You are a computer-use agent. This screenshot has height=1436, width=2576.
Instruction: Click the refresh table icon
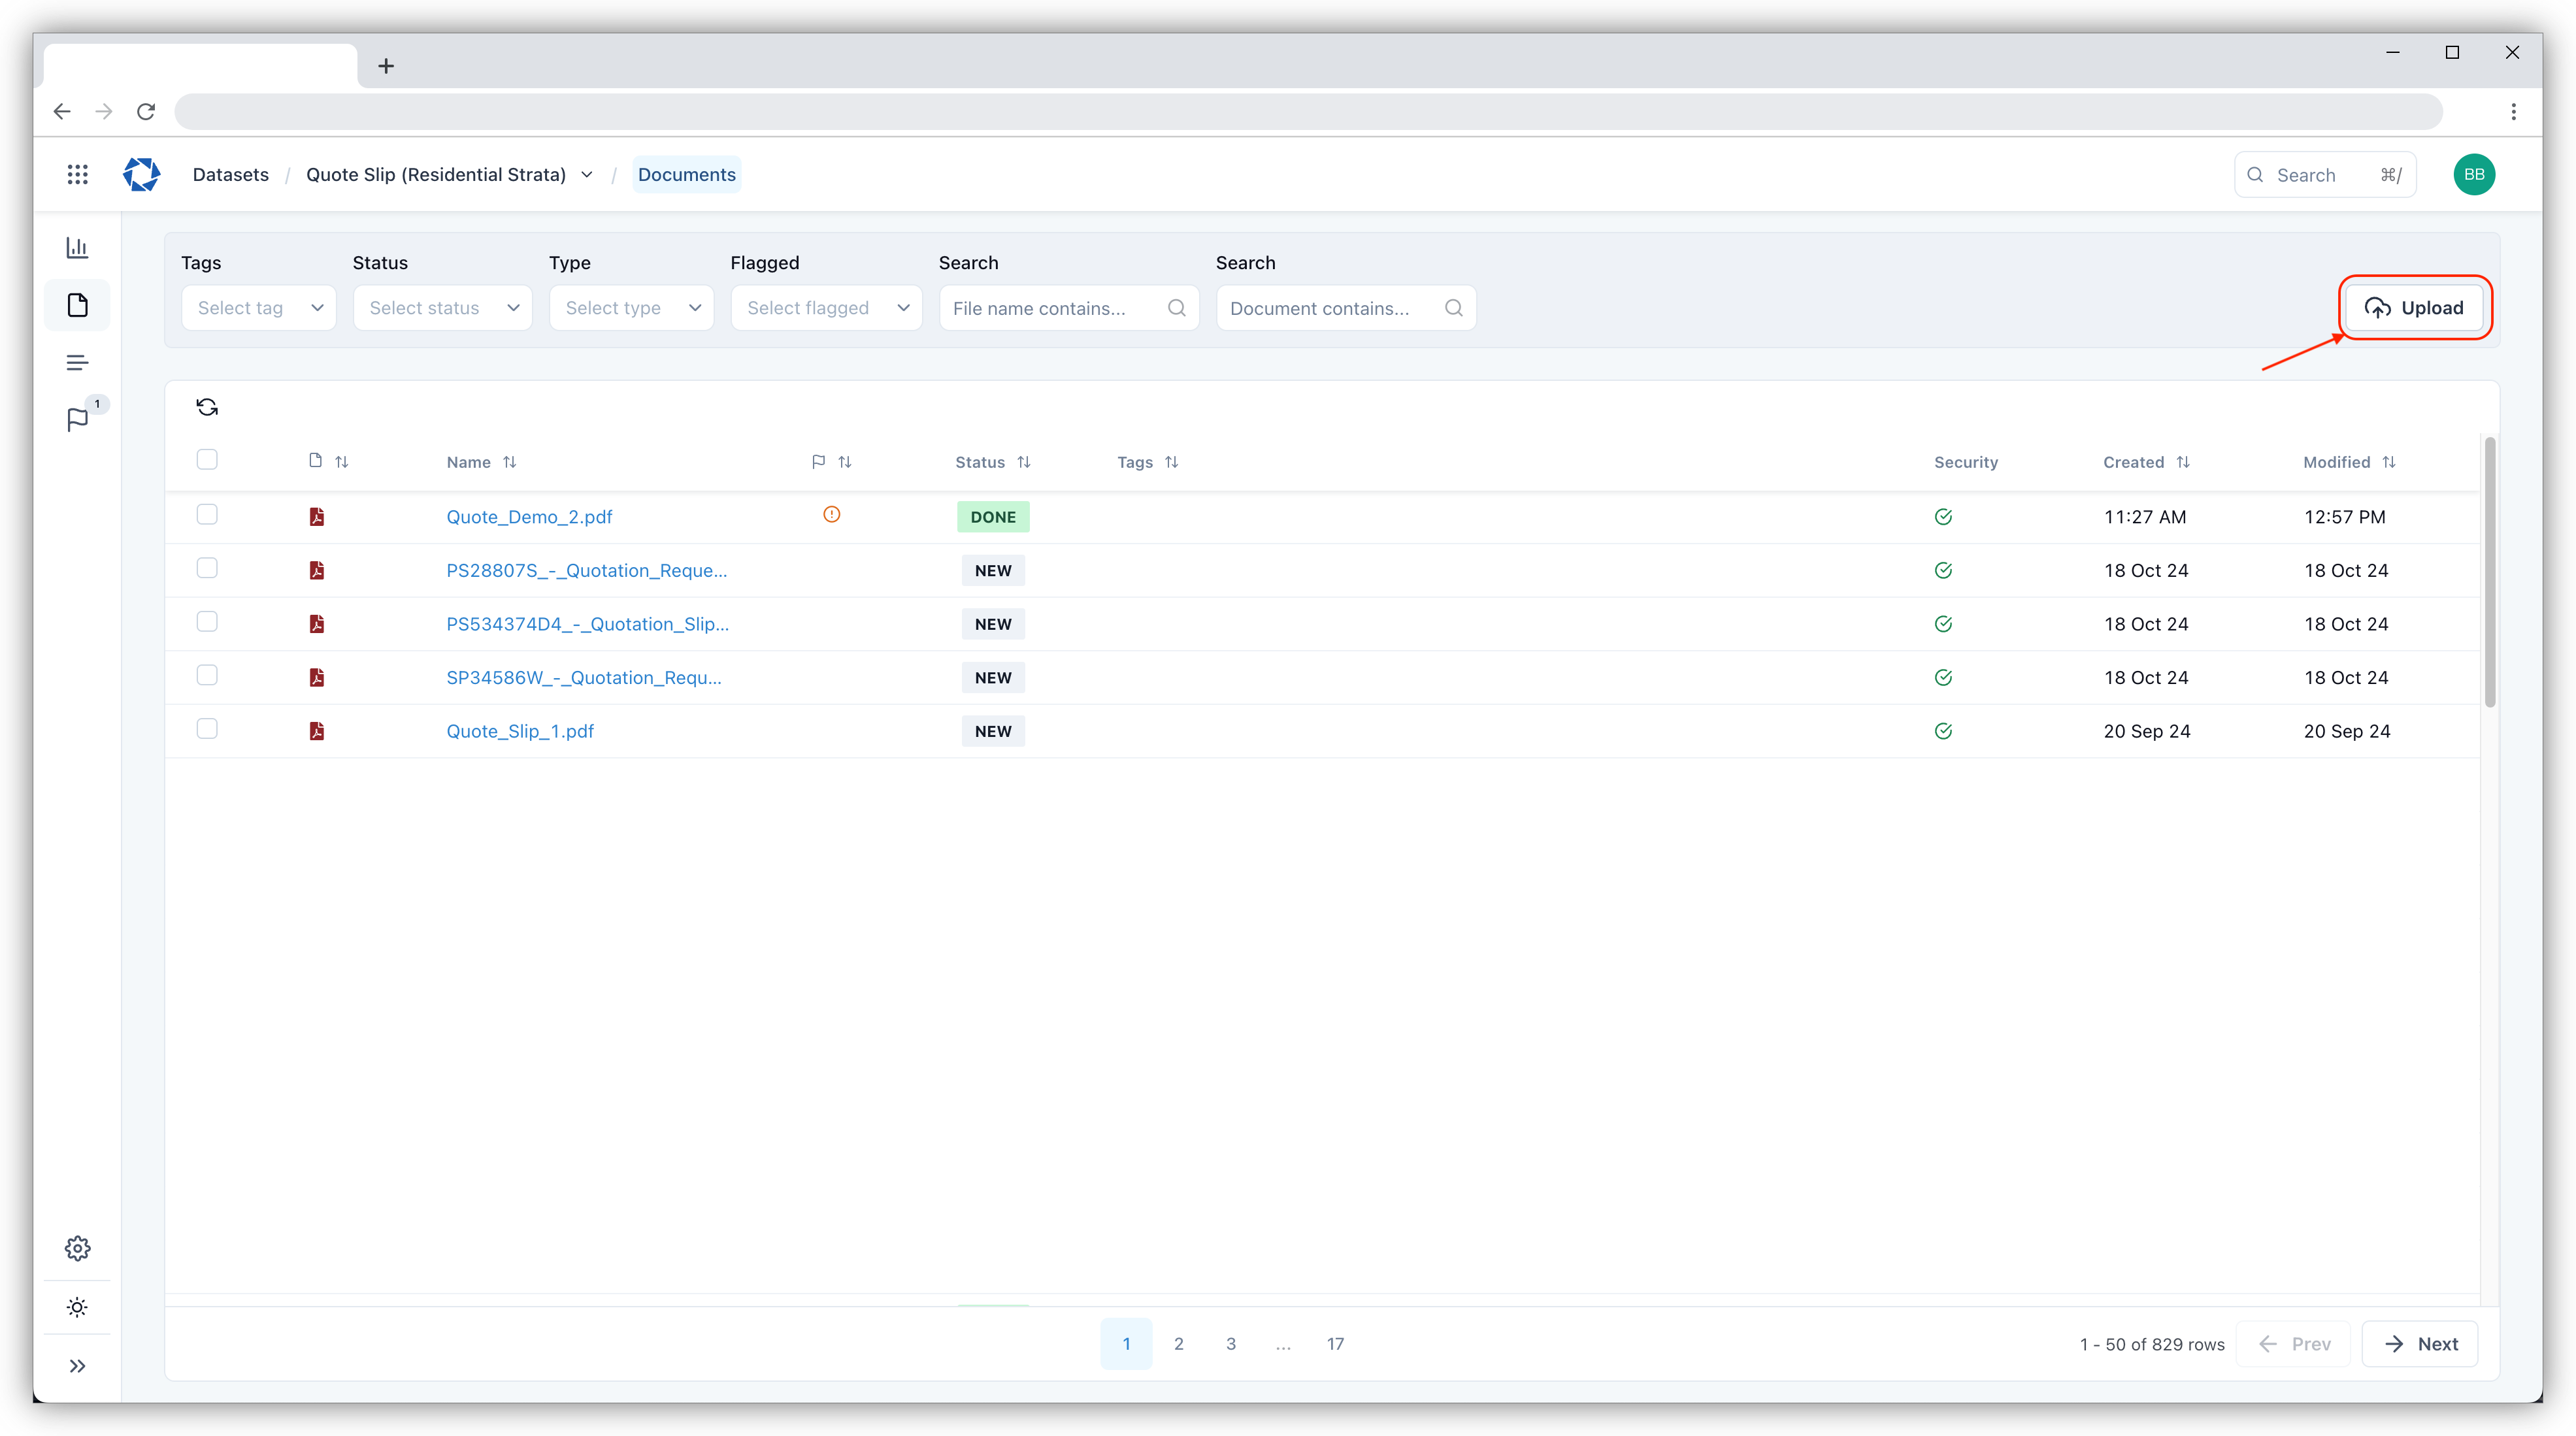[207, 407]
